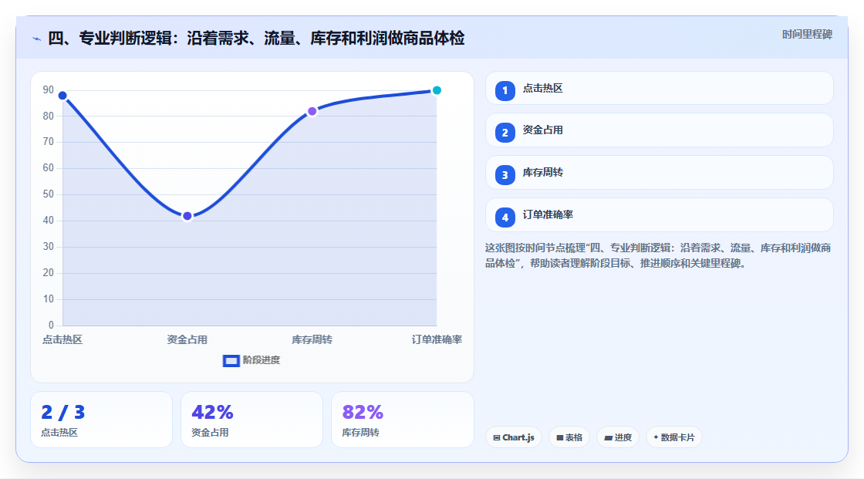Click the Chart.js tag

coord(514,437)
